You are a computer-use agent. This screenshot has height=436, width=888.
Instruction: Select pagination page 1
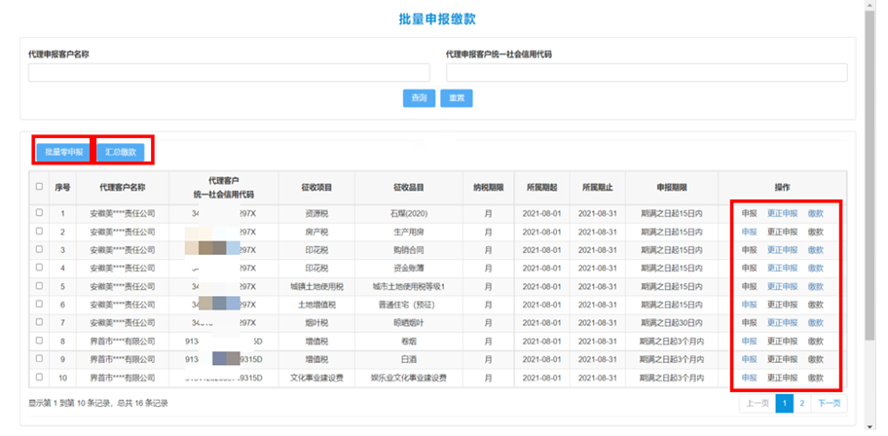785,403
